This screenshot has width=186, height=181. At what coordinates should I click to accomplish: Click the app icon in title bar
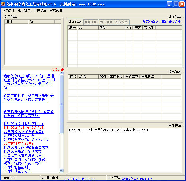coord(3,4)
